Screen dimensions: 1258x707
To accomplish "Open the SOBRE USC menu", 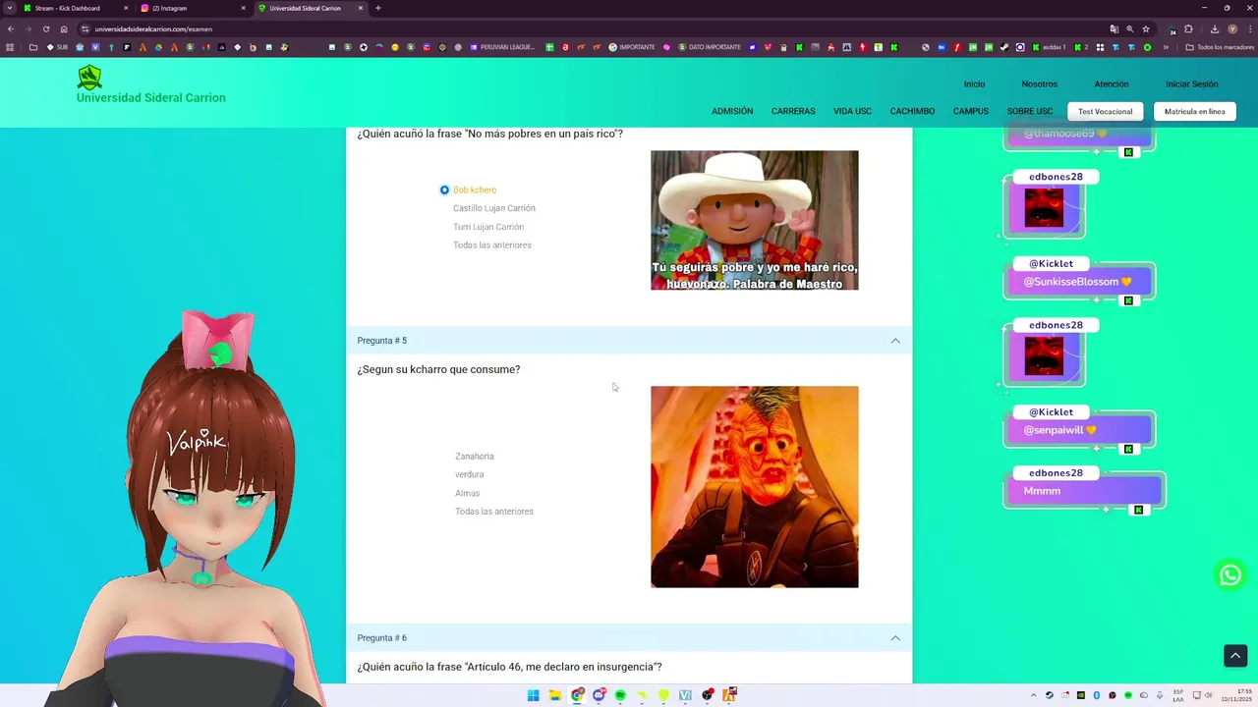I will 1029,111.
